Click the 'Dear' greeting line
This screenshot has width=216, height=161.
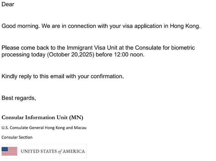[8, 4]
